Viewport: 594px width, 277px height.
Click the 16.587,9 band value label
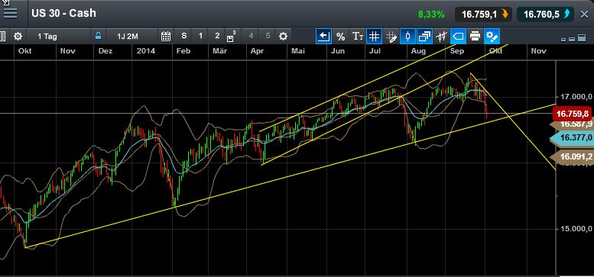pyautogui.click(x=573, y=124)
